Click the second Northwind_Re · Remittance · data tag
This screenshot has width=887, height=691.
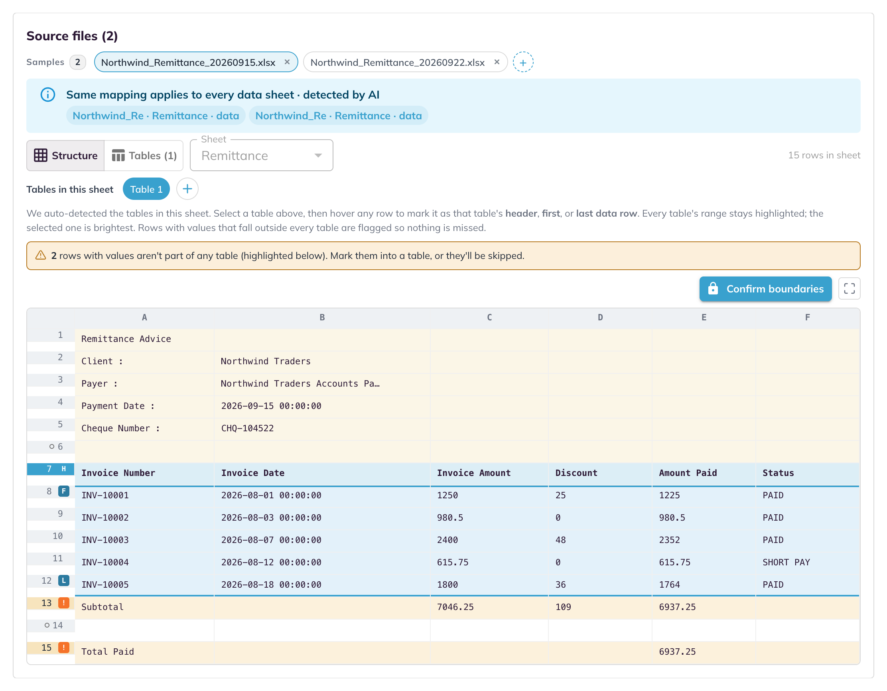[x=339, y=116]
